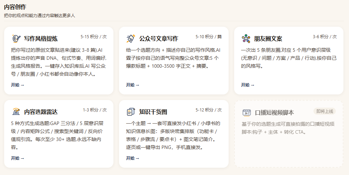Open the 朋友圈文案 card title

pos(268,39)
